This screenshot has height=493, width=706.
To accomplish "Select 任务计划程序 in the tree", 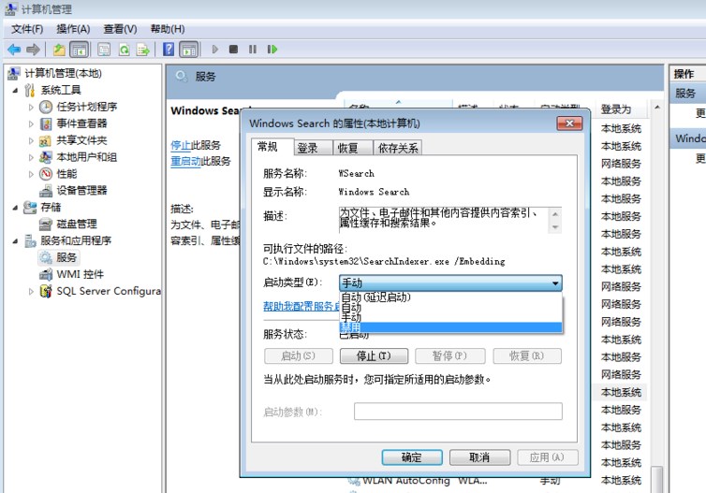I will point(86,107).
